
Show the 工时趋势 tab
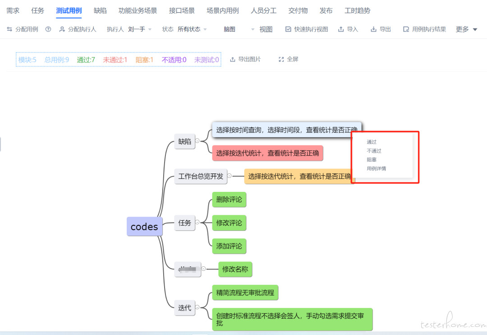coord(357,10)
